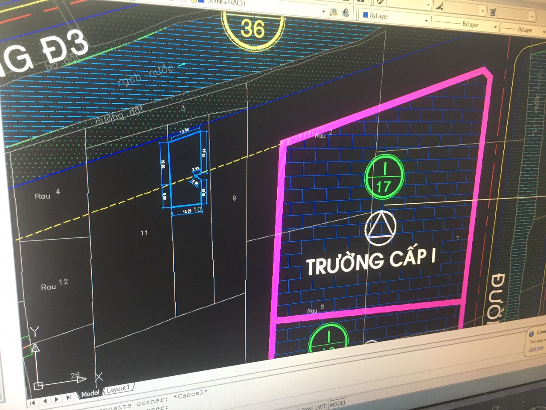Select the white triangle-in-circle symbol

tap(380, 228)
